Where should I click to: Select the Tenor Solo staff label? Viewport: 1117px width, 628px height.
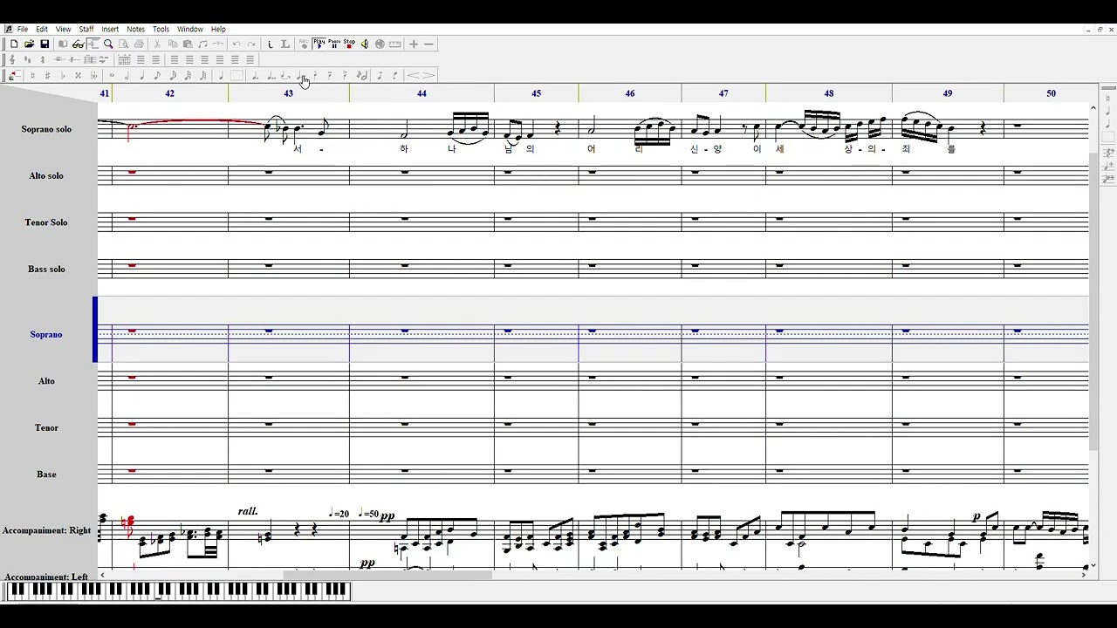[46, 222]
